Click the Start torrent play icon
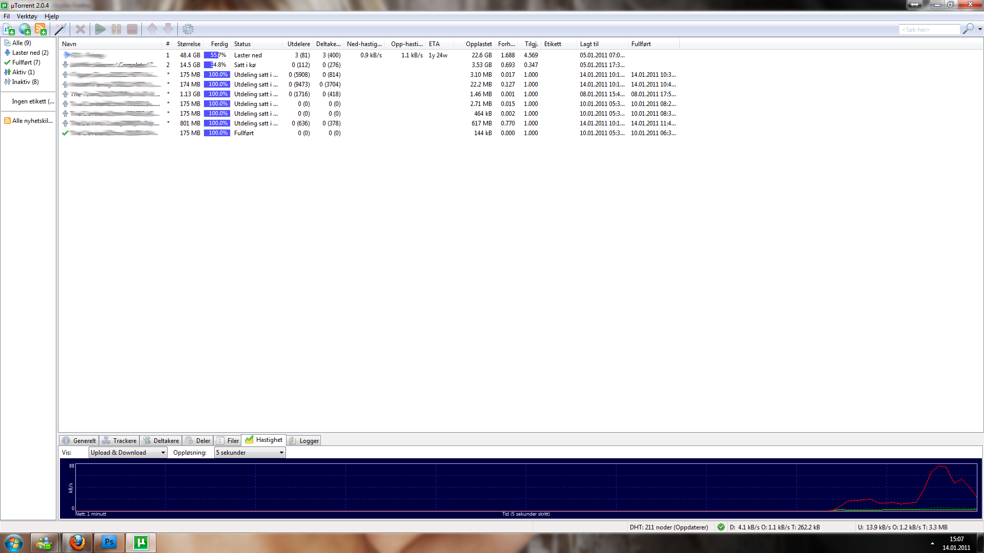Screen dimensions: 984x553 pyautogui.click(x=100, y=29)
